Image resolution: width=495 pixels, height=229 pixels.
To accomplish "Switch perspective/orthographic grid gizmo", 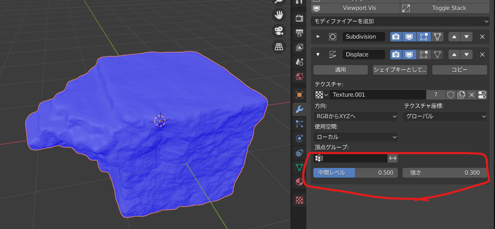I will coord(279,46).
